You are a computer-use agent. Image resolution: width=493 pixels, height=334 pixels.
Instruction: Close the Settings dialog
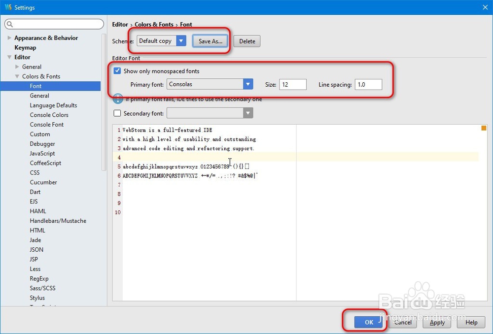(x=485, y=7)
